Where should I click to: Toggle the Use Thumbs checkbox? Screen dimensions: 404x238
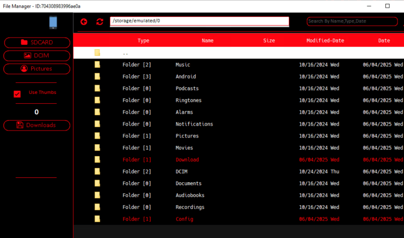(x=17, y=94)
